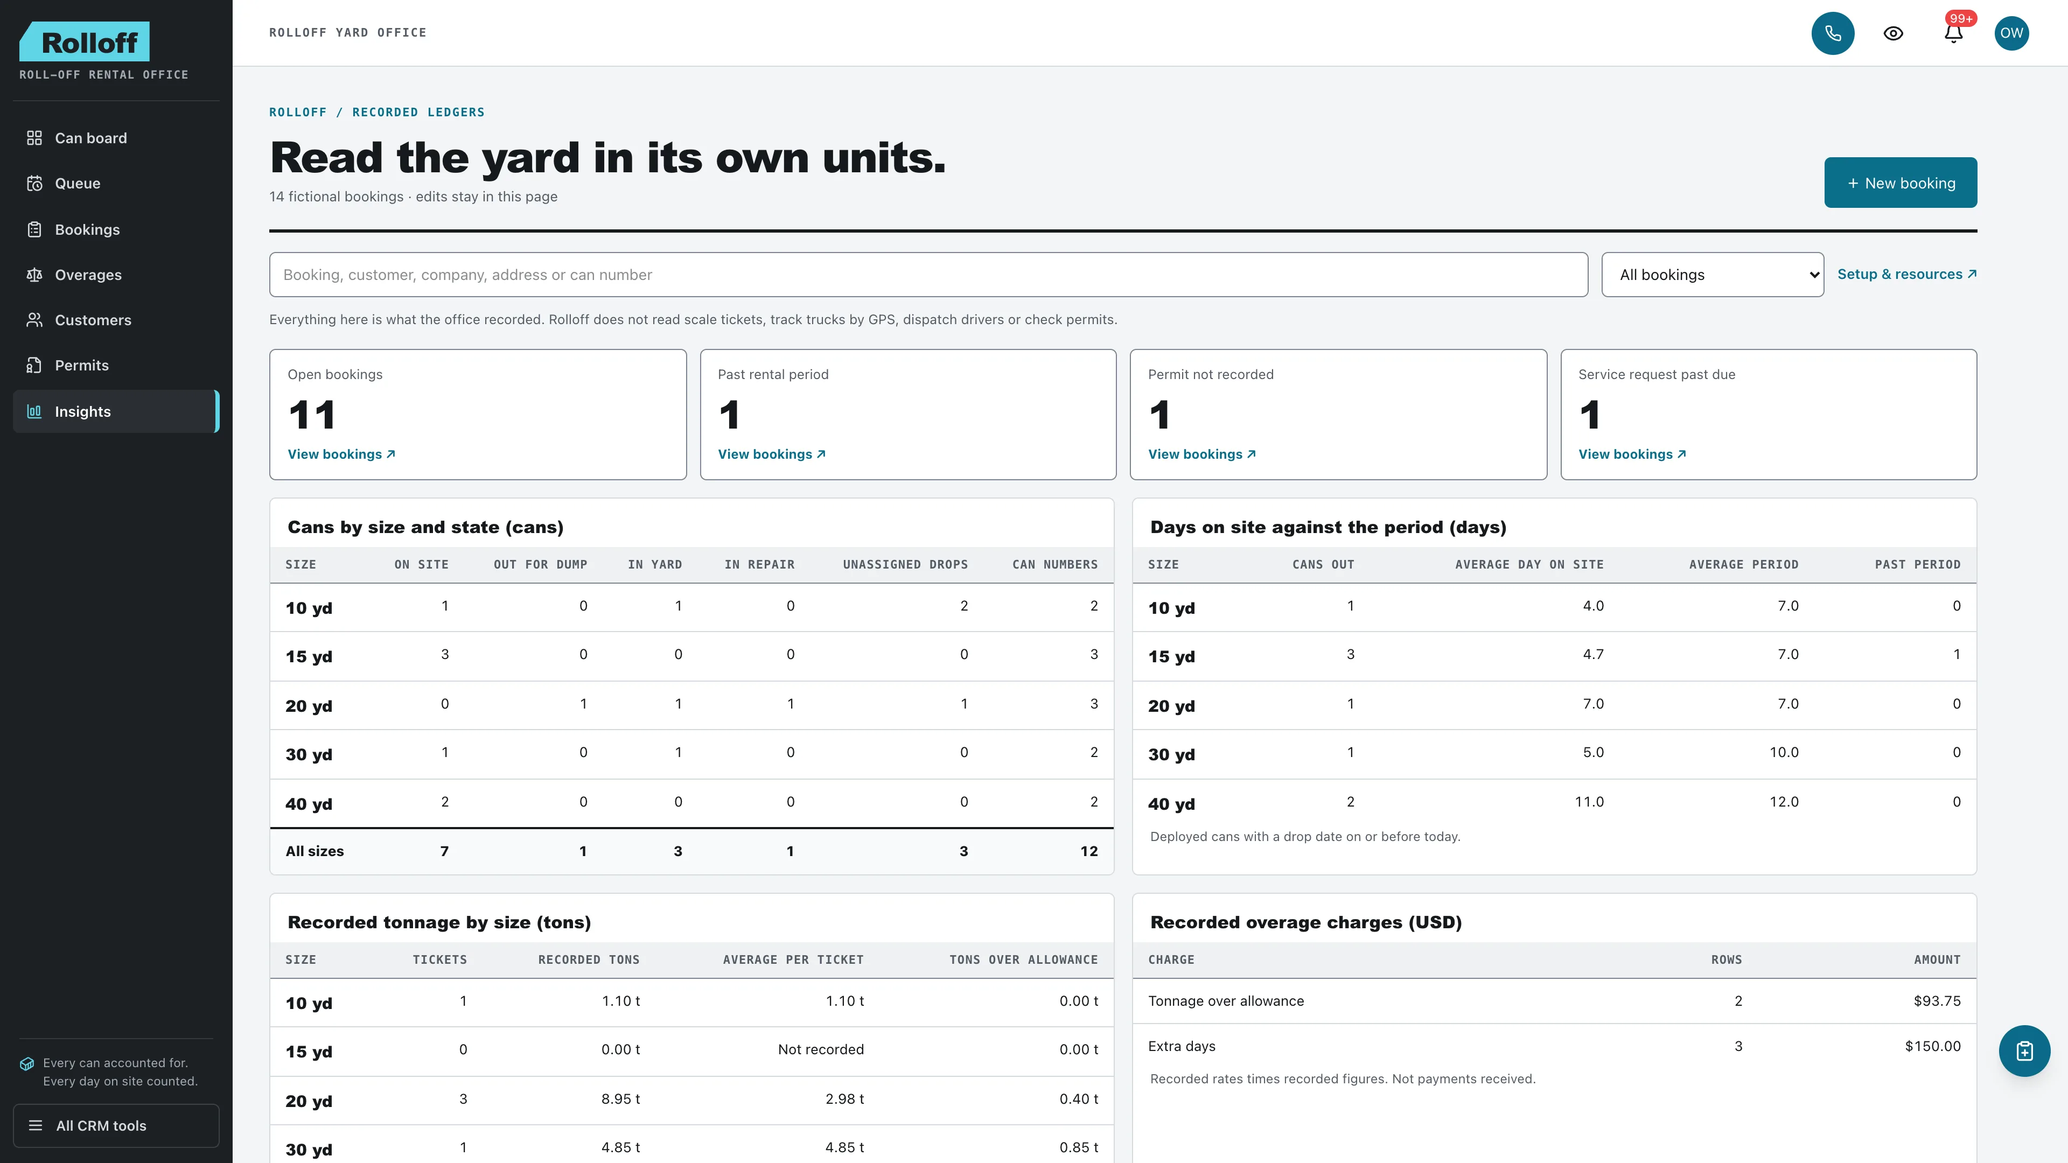The width and height of the screenshot is (2068, 1163).
Task: Open Can board from the sidebar
Action: 116,138
